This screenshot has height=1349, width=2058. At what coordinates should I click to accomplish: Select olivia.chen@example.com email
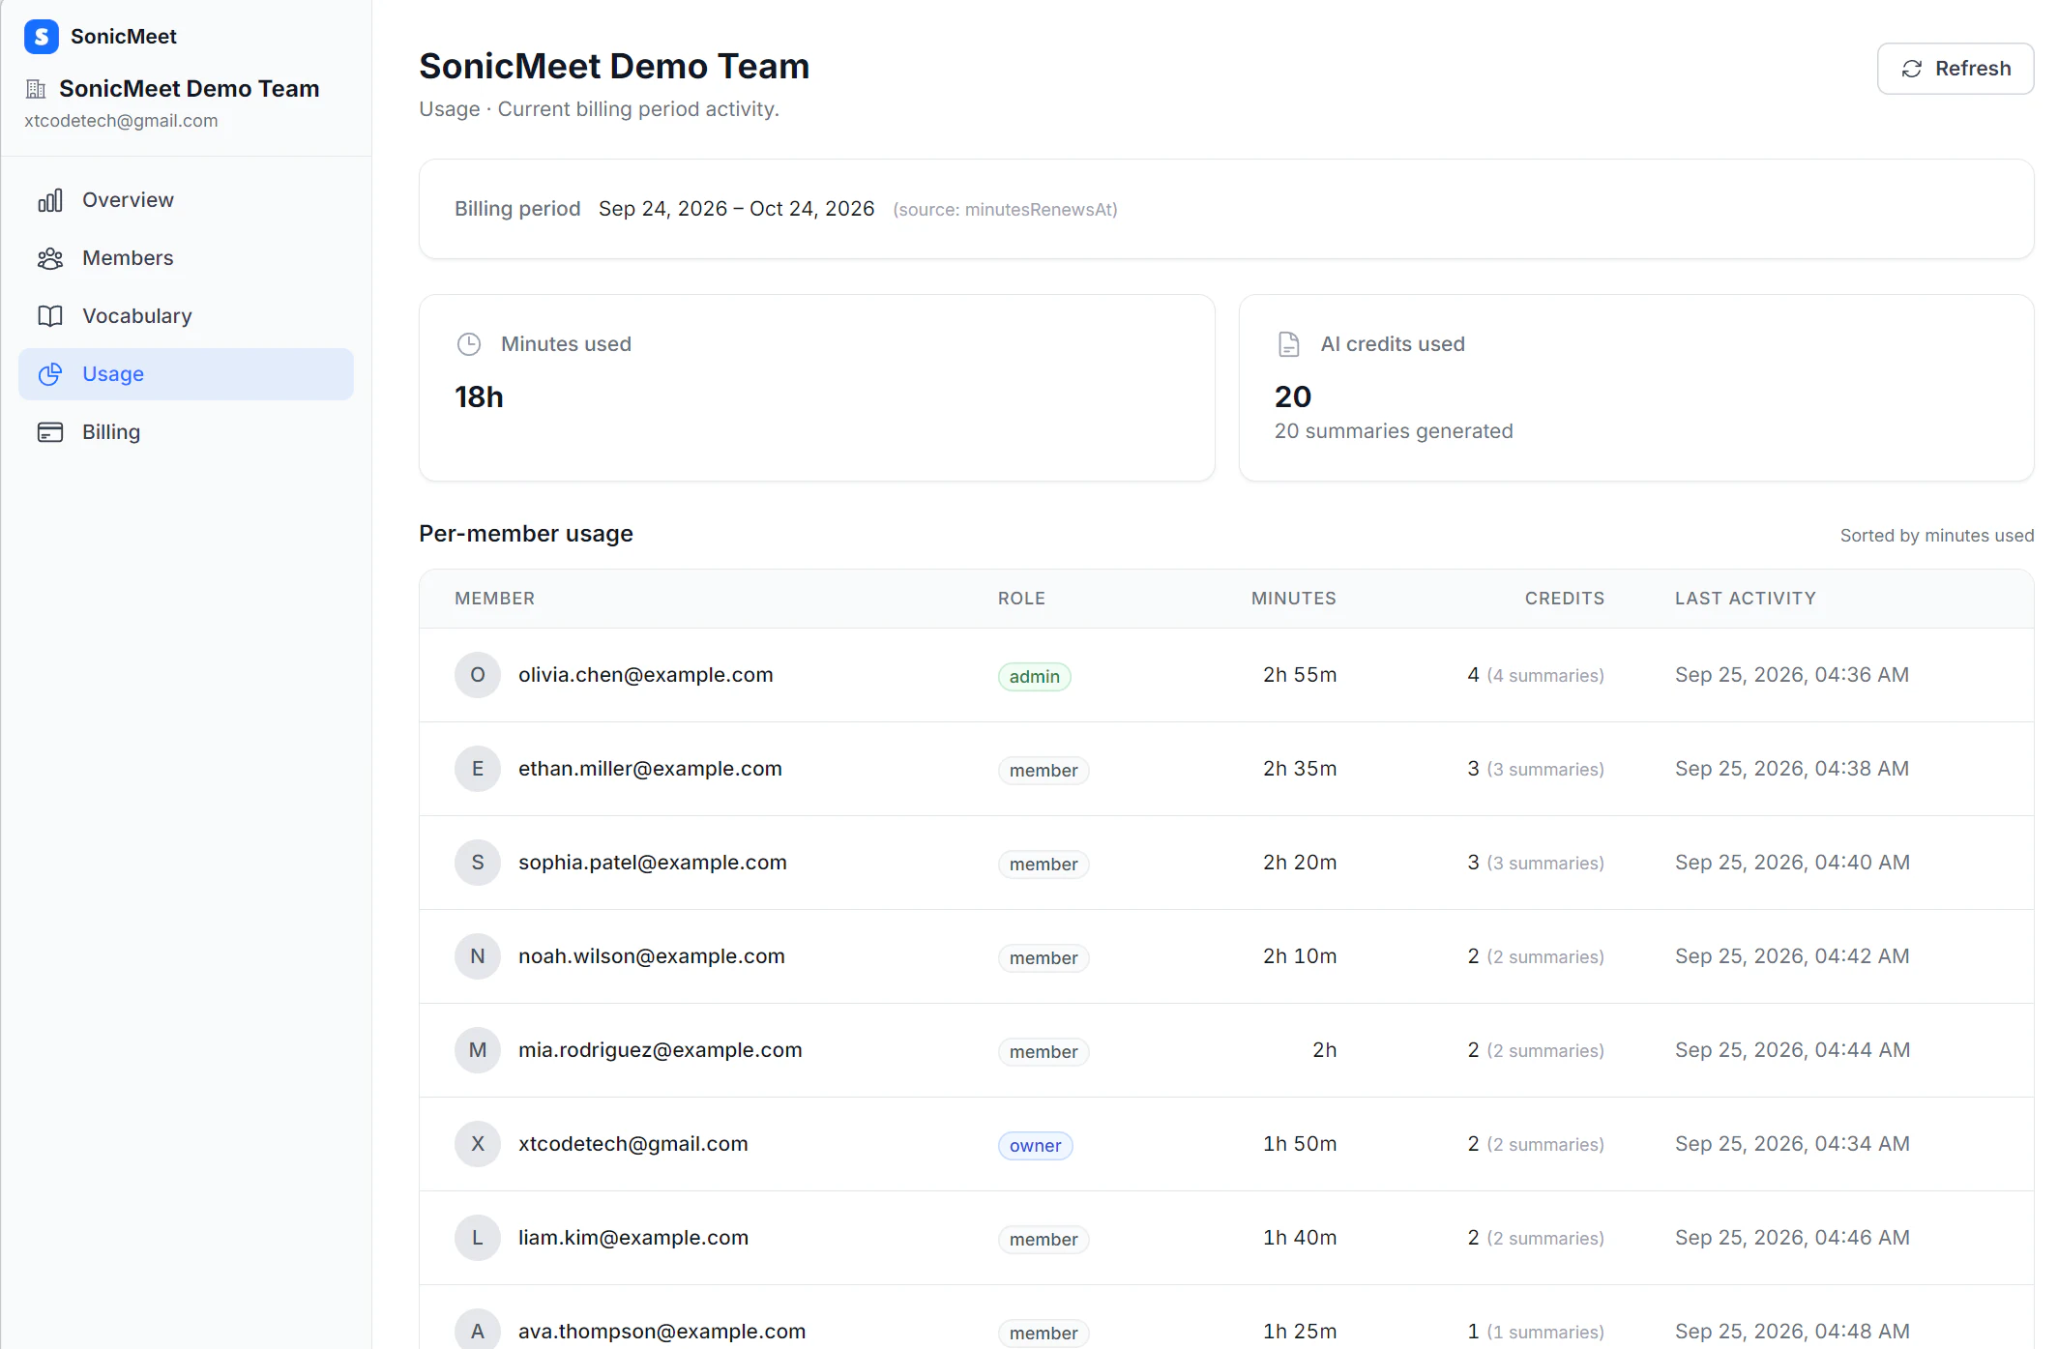tap(646, 675)
